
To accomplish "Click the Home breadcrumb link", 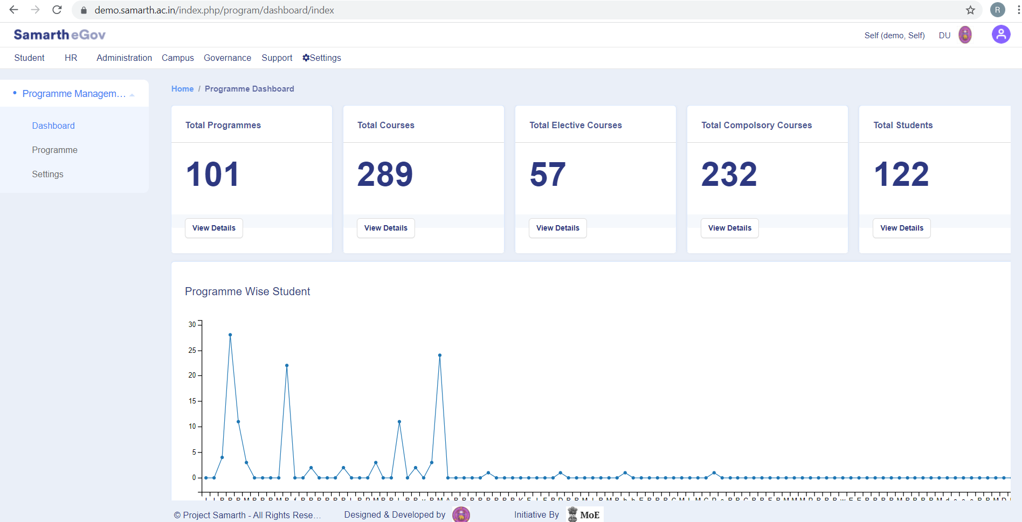I will (182, 89).
